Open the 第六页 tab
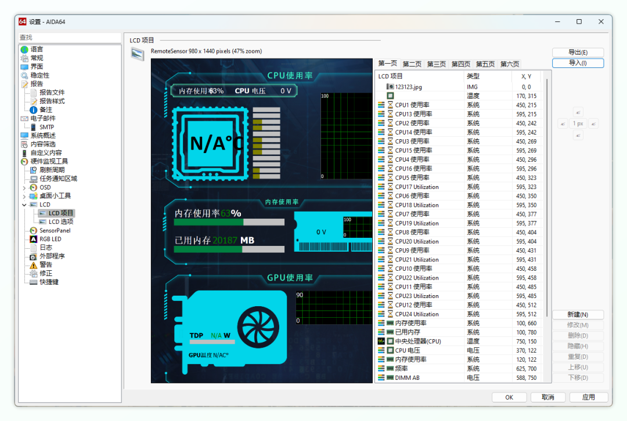 [510, 64]
